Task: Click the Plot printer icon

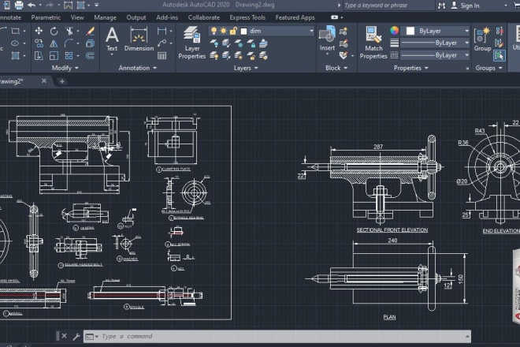Action: [19, 5]
